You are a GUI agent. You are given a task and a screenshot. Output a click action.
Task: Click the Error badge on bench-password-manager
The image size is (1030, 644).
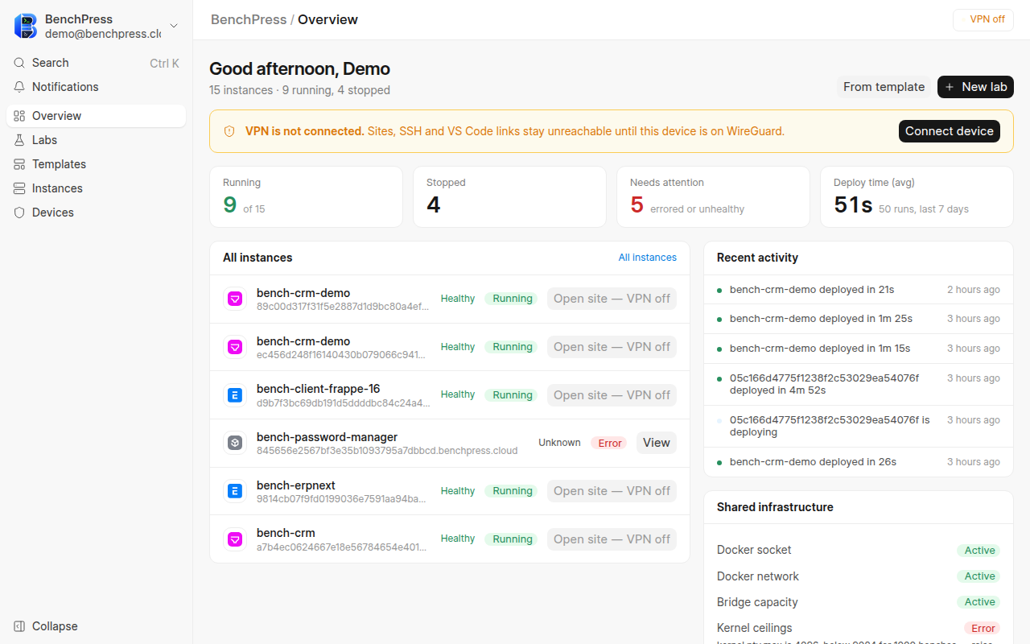point(609,443)
